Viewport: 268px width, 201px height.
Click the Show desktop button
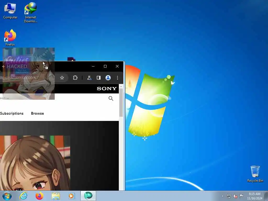(266, 196)
